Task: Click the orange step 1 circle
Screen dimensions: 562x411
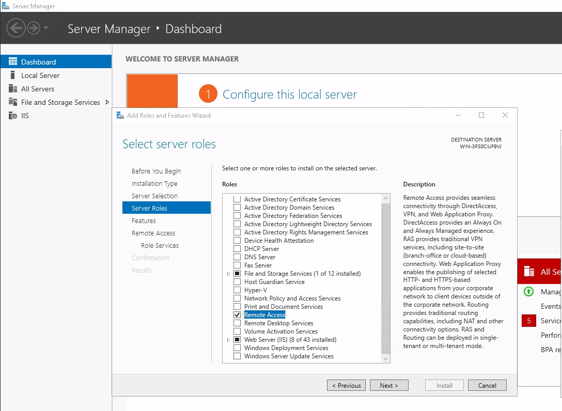Action: pyautogui.click(x=208, y=94)
